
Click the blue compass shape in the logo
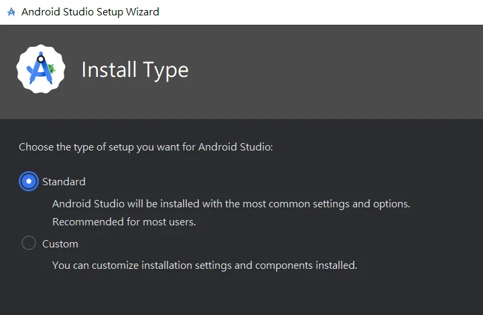point(39,68)
